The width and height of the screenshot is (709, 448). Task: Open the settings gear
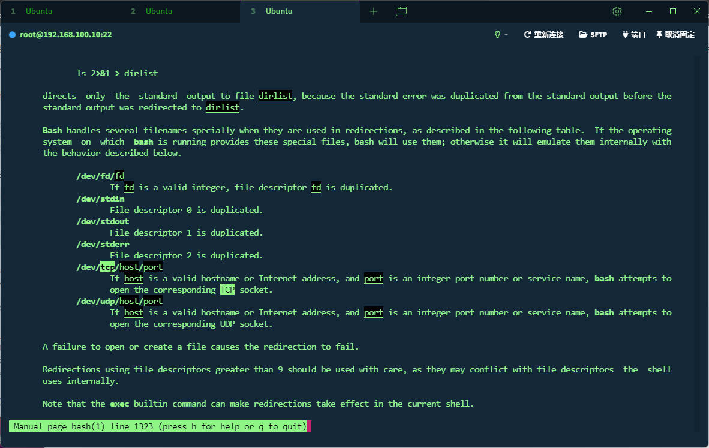tap(617, 11)
